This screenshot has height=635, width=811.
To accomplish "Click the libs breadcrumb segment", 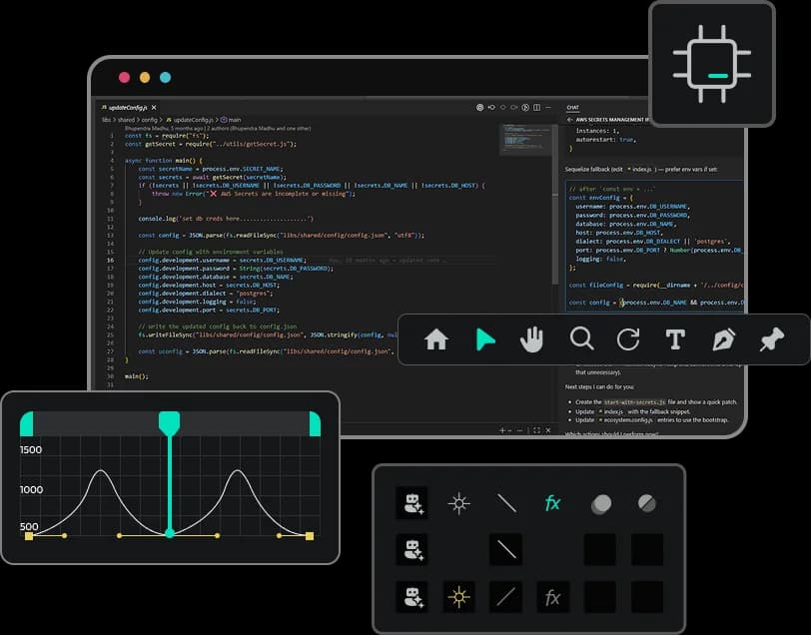I will (107, 120).
